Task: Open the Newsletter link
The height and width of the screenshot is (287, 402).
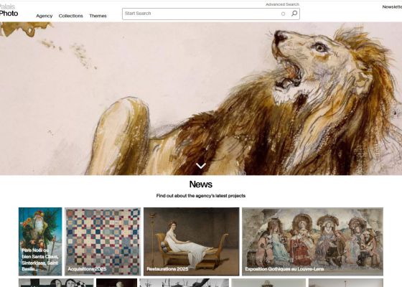Action: [x=392, y=7]
